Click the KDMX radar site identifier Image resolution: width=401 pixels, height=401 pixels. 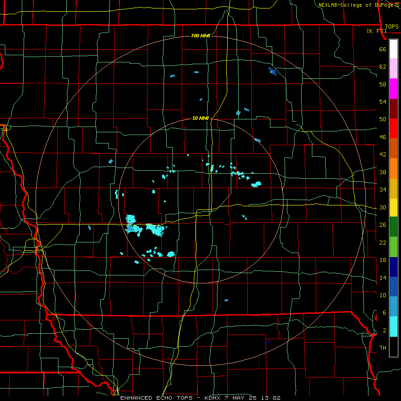click(x=213, y=398)
